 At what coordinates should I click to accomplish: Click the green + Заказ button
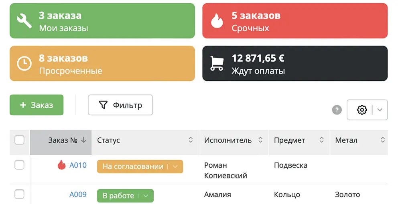coord(37,105)
